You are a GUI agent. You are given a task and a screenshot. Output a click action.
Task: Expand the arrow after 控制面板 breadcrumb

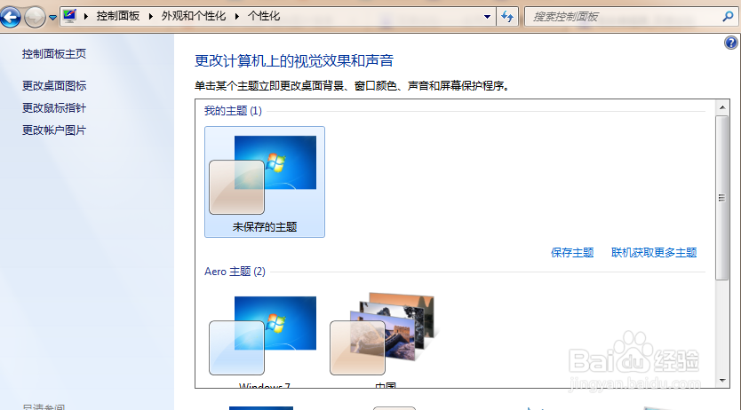point(151,17)
